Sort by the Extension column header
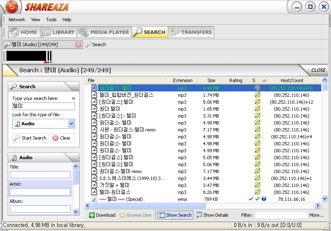Image resolution: width=331 pixels, height=231 pixels. [182, 80]
